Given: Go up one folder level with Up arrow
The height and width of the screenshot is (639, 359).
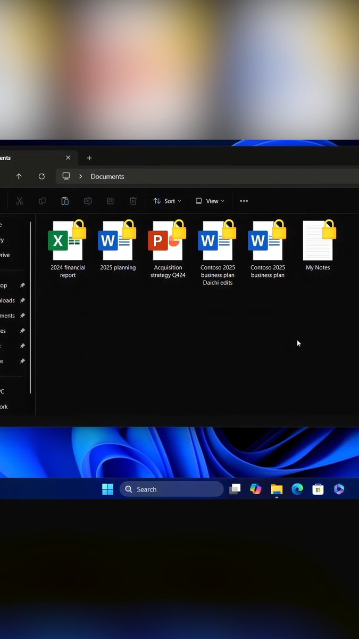Looking at the screenshot, I should (19, 176).
